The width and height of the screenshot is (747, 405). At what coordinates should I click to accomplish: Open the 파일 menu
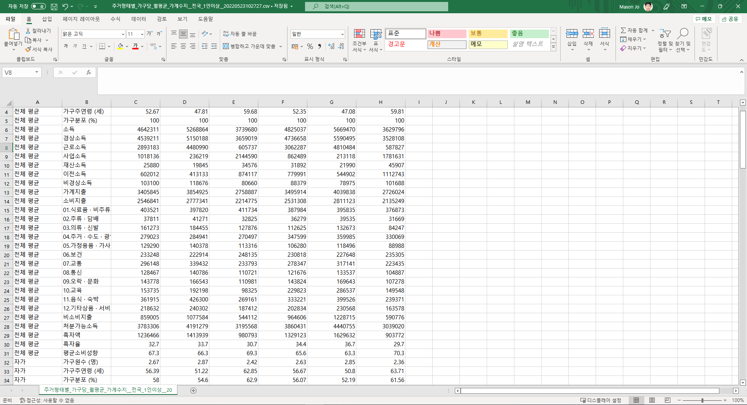point(11,19)
